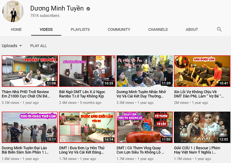Open the 16:14 'Đưa Đơn Ly Hôn' thumbnail

pyautogui.click(x=87, y=127)
